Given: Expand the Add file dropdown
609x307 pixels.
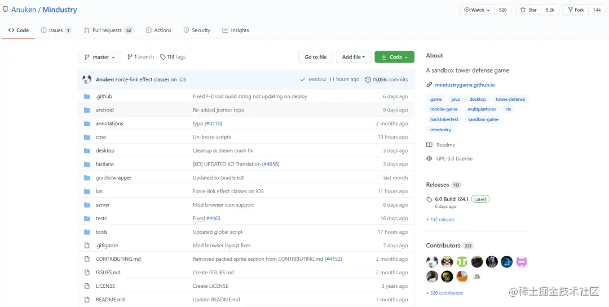Looking at the screenshot, I should coord(354,57).
